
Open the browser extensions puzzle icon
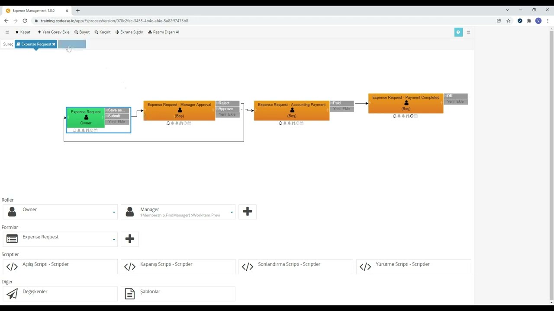tap(529, 21)
